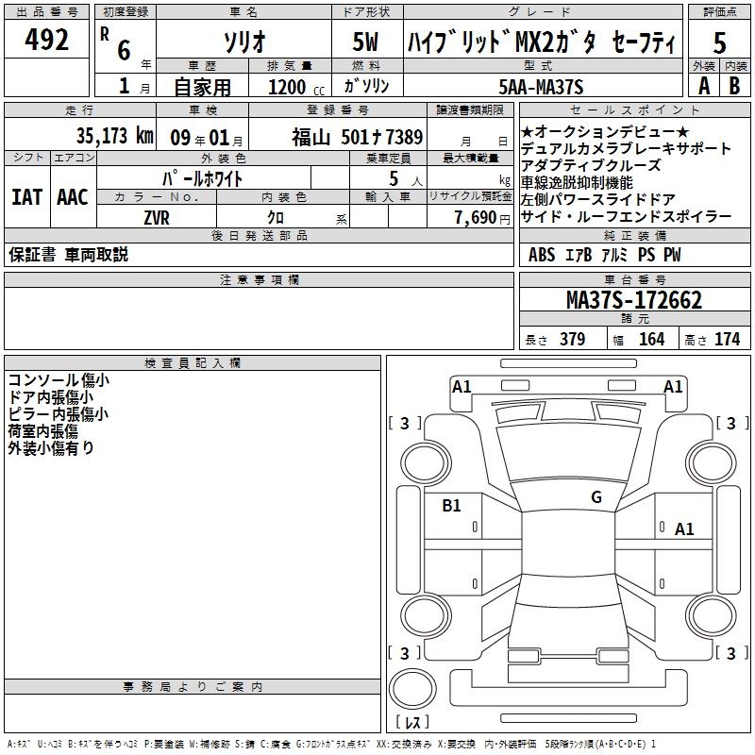Click the [レス] marker below the diagram
755x755 pixels.
(x=411, y=724)
